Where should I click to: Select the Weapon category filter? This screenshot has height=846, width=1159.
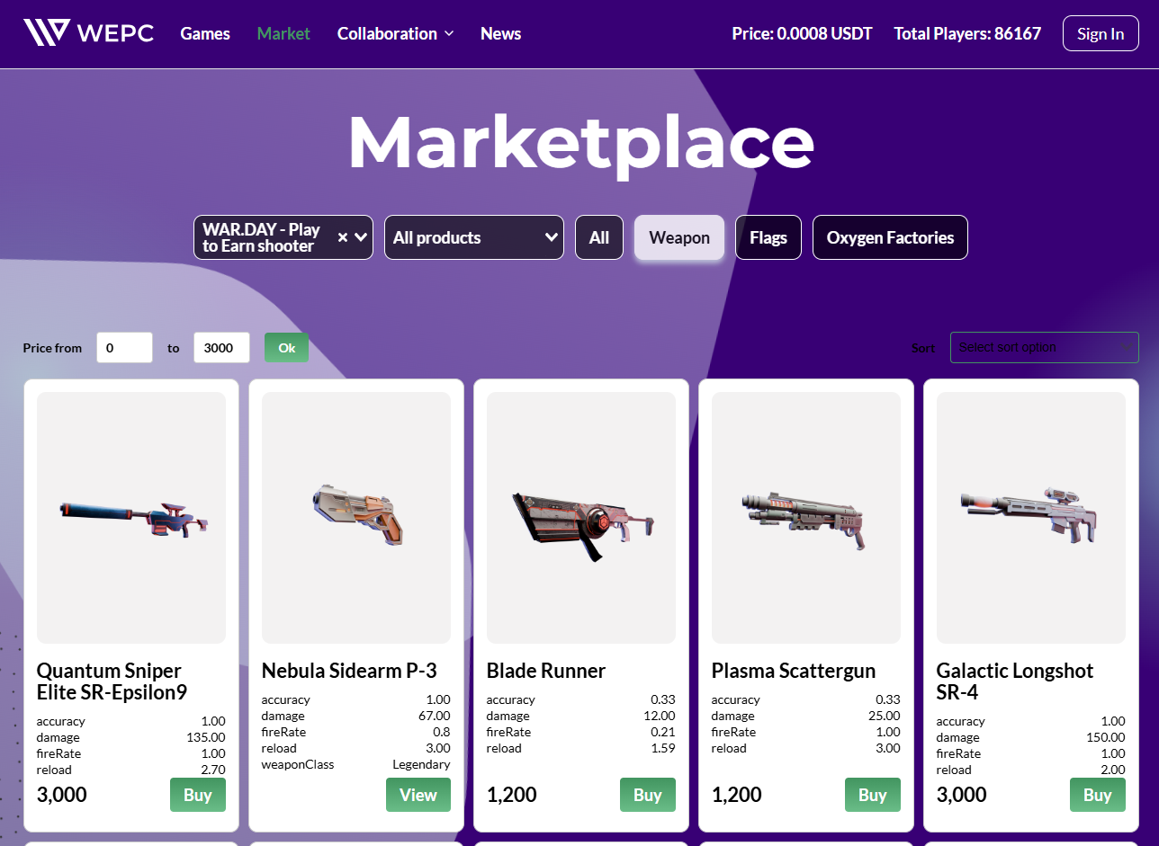[x=679, y=237]
